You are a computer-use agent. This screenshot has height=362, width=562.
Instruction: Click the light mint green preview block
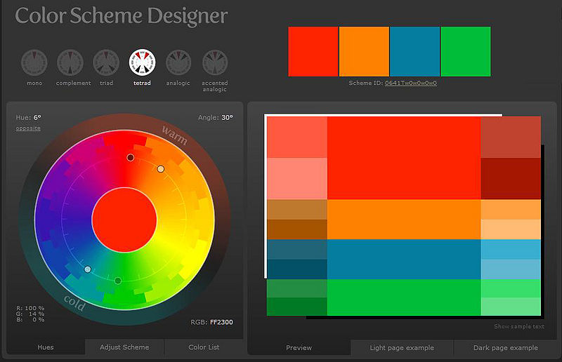pyautogui.click(x=511, y=307)
